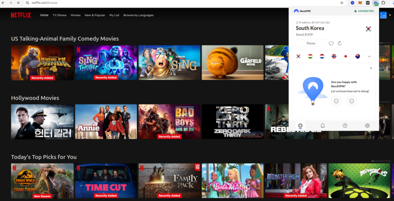Image resolution: width=394 pixels, height=201 pixels.
Task: Connect to Japan via its flag
Action: pos(346,56)
